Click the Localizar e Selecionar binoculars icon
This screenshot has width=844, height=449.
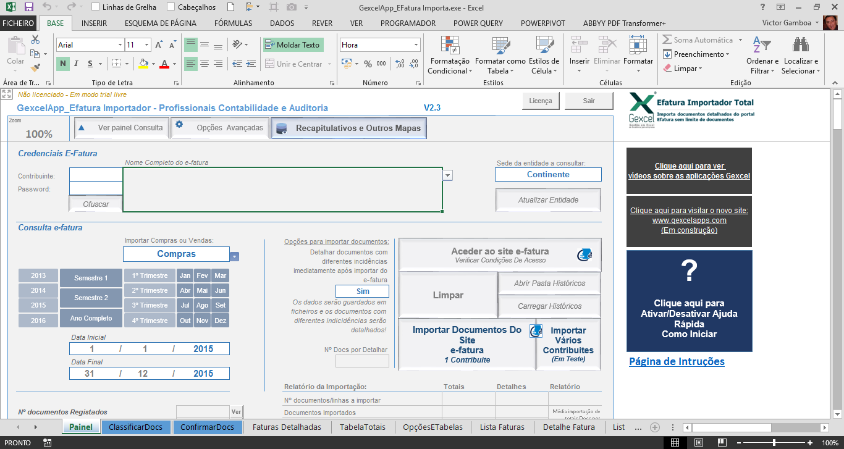coord(801,46)
